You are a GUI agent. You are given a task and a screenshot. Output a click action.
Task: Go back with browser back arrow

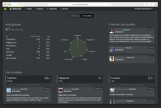coord(13,4)
